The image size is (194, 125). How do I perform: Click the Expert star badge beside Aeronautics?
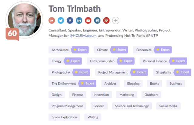coord(80,50)
